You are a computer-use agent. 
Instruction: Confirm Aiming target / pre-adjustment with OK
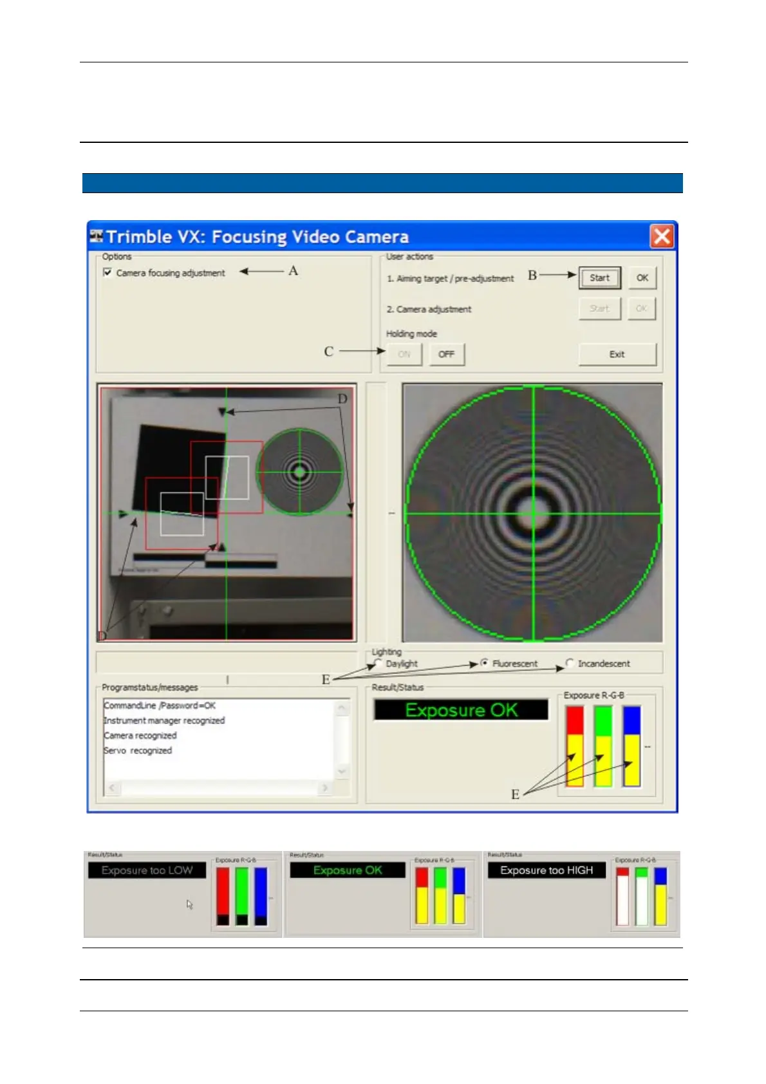(642, 278)
